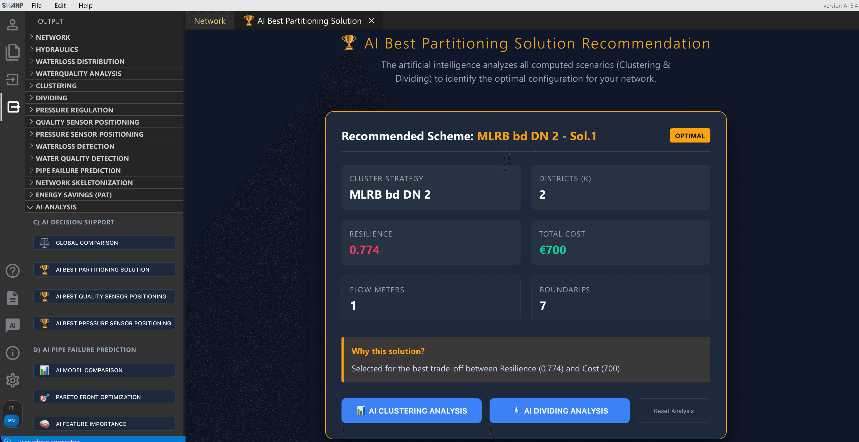Image resolution: width=859 pixels, height=442 pixels.
Task: Click 'C) AI DECISION SUPPORT' heading
Action: pyautogui.click(x=74, y=222)
